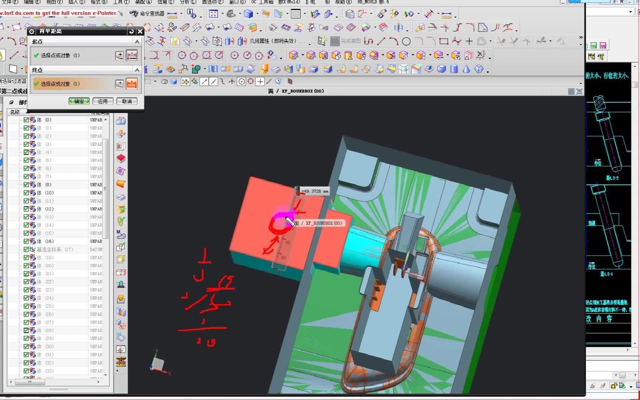Click the part navigator vertical scrollbar

click(106, 189)
